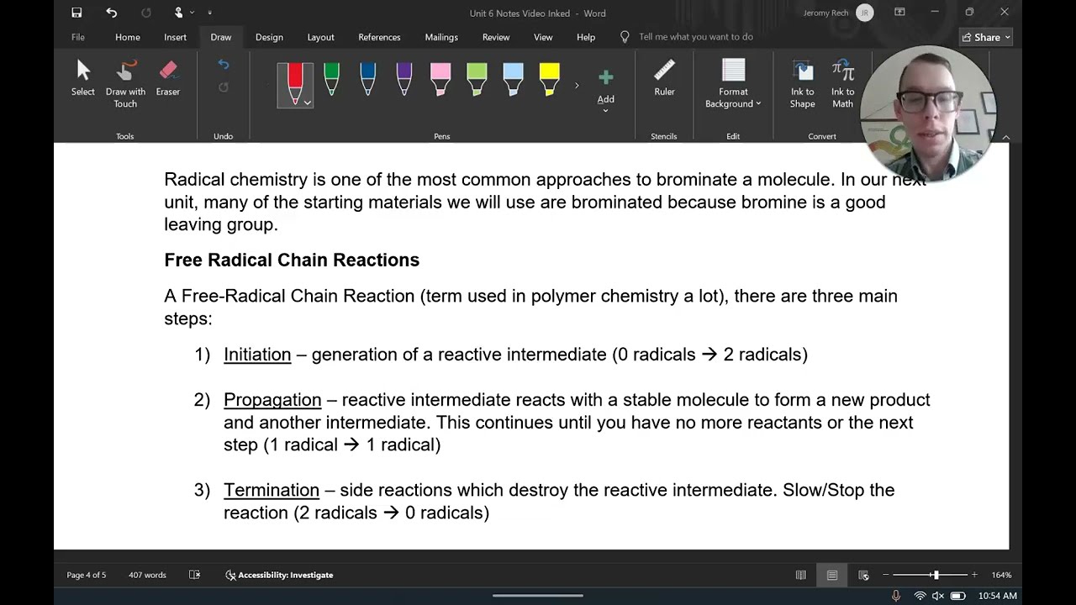Select the green pen
Image resolution: width=1076 pixels, height=605 pixels.
pos(331,81)
